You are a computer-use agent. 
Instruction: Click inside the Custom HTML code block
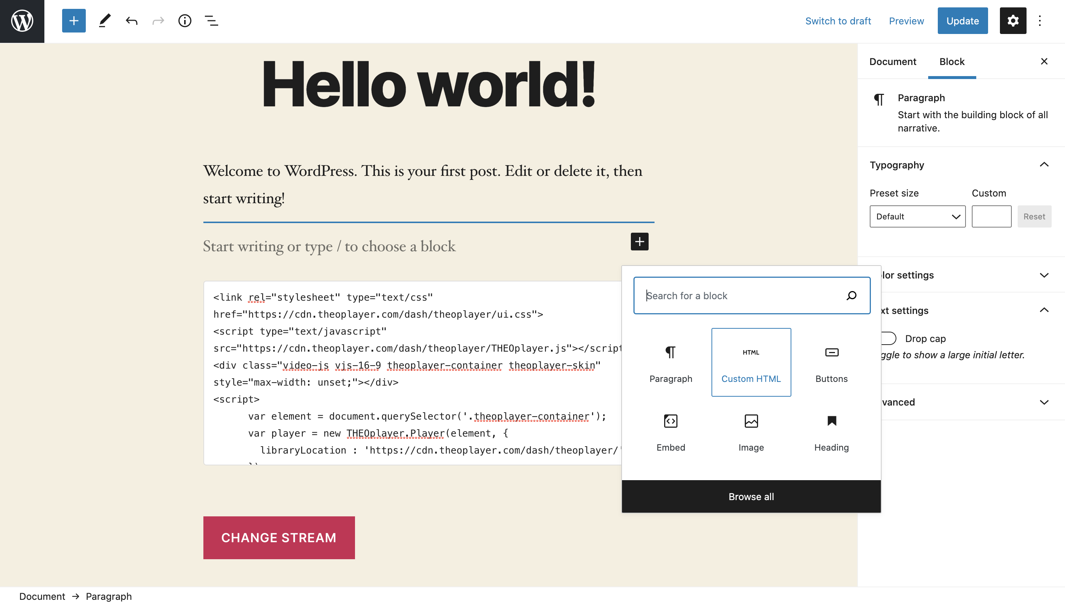click(412, 373)
